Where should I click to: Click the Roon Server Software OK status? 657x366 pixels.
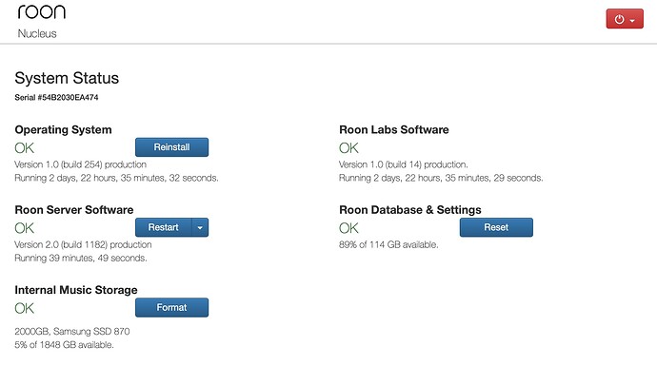(25, 228)
